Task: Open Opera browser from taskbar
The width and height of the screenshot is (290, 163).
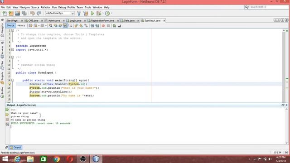Action: [x=70, y=159]
